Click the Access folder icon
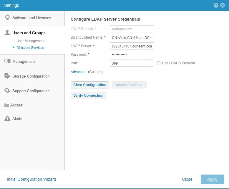 point(7,105)
